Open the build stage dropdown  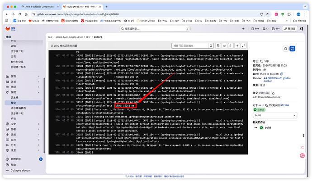275,115
